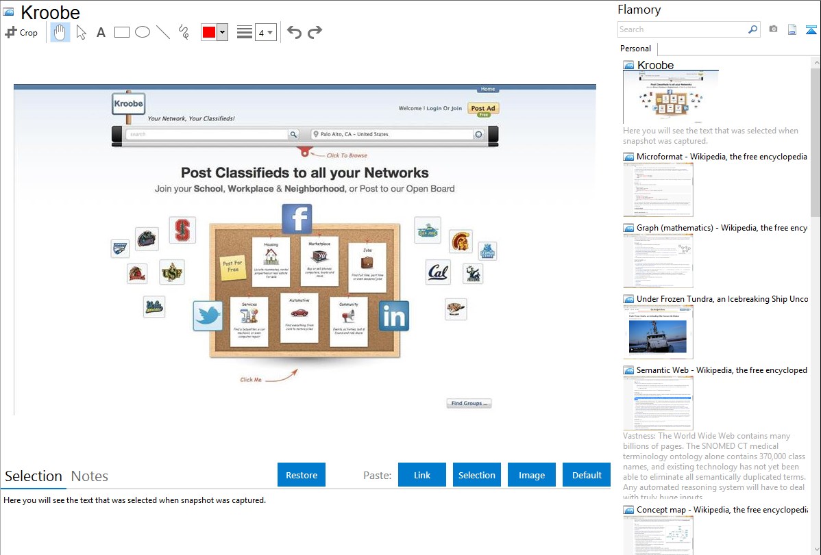821x555 pixels.
Task: Click the red color swatch
Action: tap(209, 32)
